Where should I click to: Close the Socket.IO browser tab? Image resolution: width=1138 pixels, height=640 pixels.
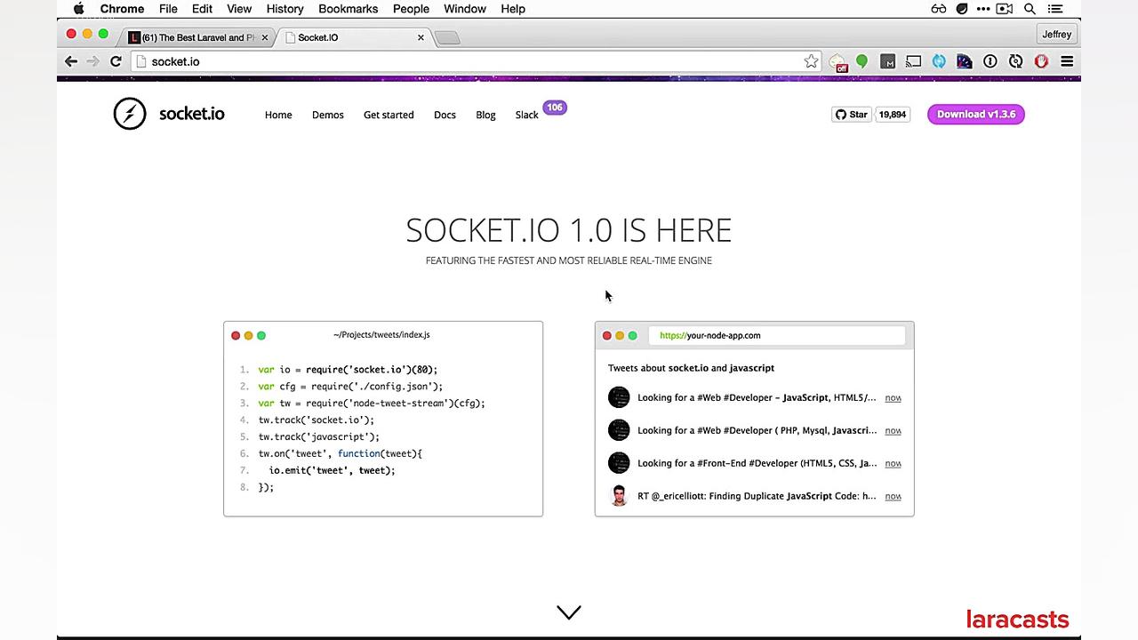pyautogui.click(x=421, y=37)
